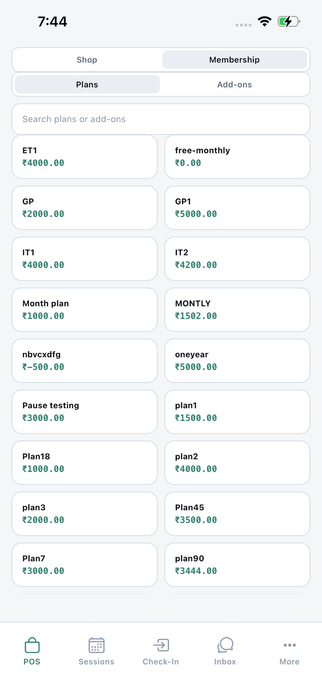The height and width of the screenshot is (698, 322).
Task: Select the plan90 ₹3444.00 card
Action: (237, 565)
